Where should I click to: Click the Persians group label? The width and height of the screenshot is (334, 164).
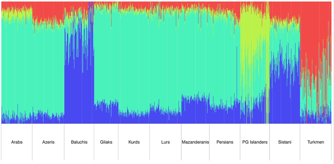coord(225,142)
